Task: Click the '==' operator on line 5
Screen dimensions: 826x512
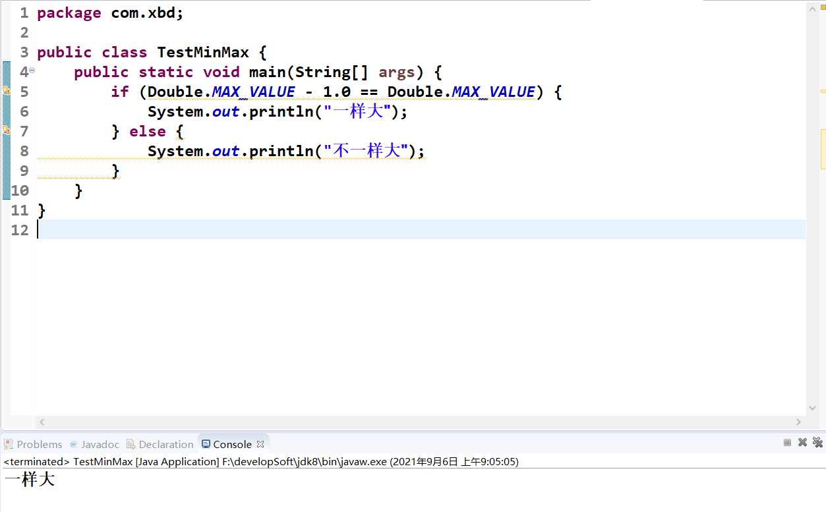Action: click(x=369, y=92)
